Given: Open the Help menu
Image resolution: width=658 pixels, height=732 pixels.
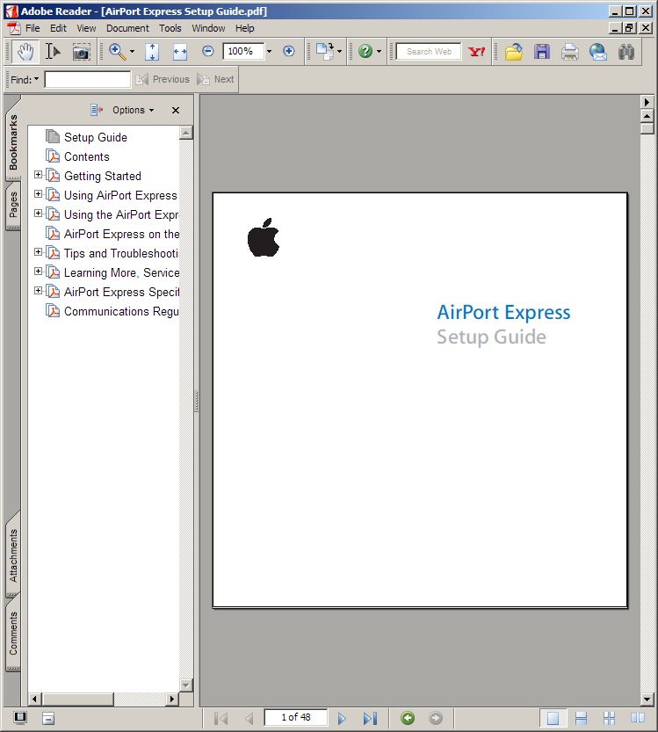Looking at the screenshot, I should point(244,28).
